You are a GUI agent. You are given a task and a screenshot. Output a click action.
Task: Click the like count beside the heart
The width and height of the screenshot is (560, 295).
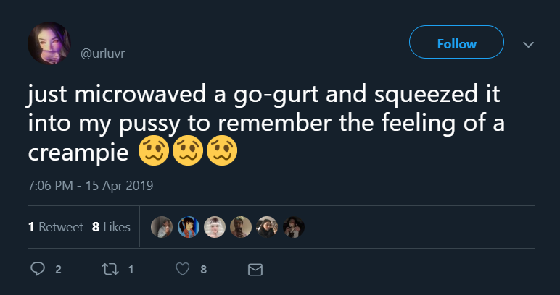(204, 270)
